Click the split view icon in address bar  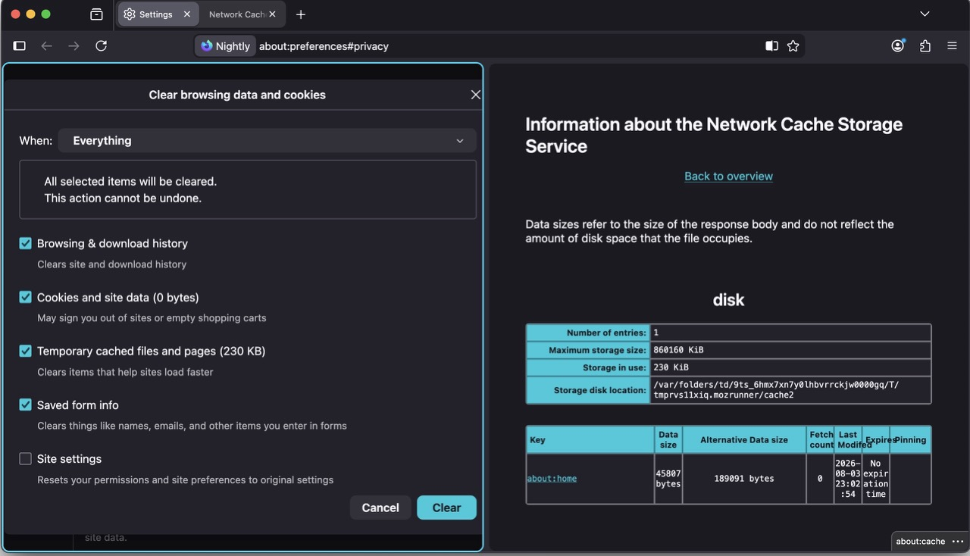(771, 46)
